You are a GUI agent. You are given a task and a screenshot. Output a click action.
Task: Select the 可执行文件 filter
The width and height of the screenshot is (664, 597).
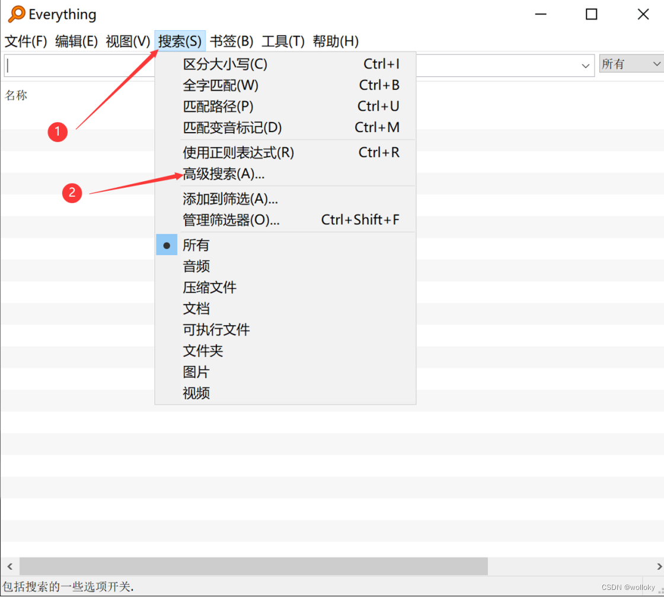pos(285,330)
